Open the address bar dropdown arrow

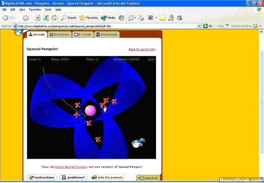click(x=199, y=26)
